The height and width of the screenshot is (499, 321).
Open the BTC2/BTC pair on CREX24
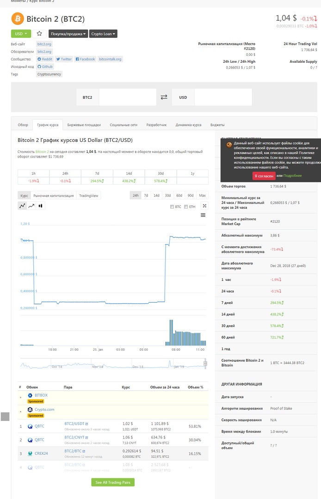coord(73,451)
